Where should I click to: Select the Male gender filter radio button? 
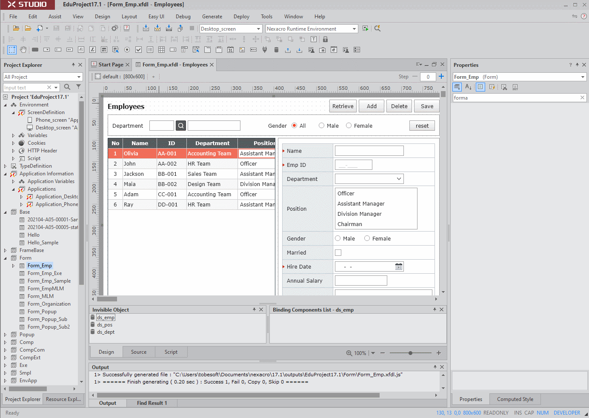tap(322, 126)
